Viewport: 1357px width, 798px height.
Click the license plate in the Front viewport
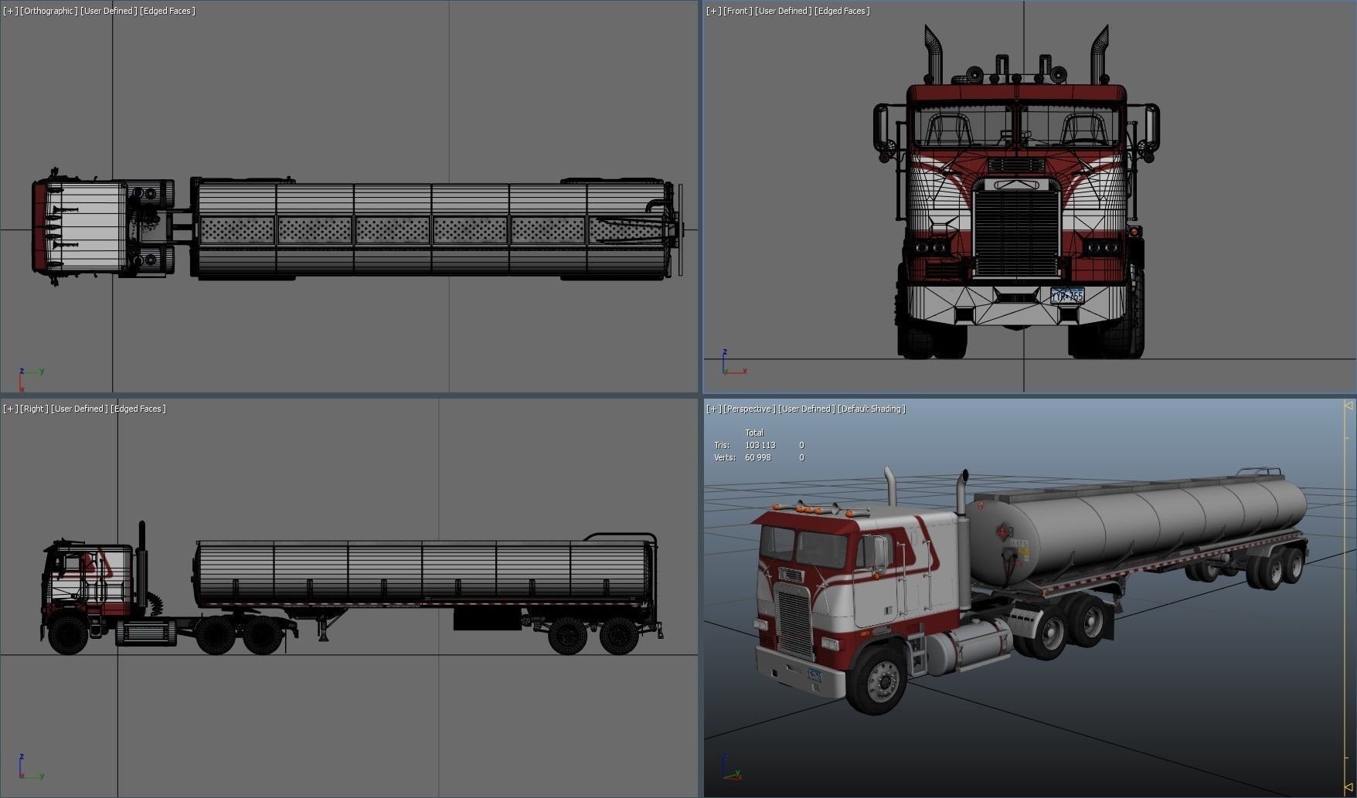click(1066, 295)
